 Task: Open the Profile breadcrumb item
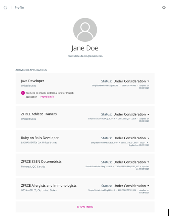tap(19, 8)
